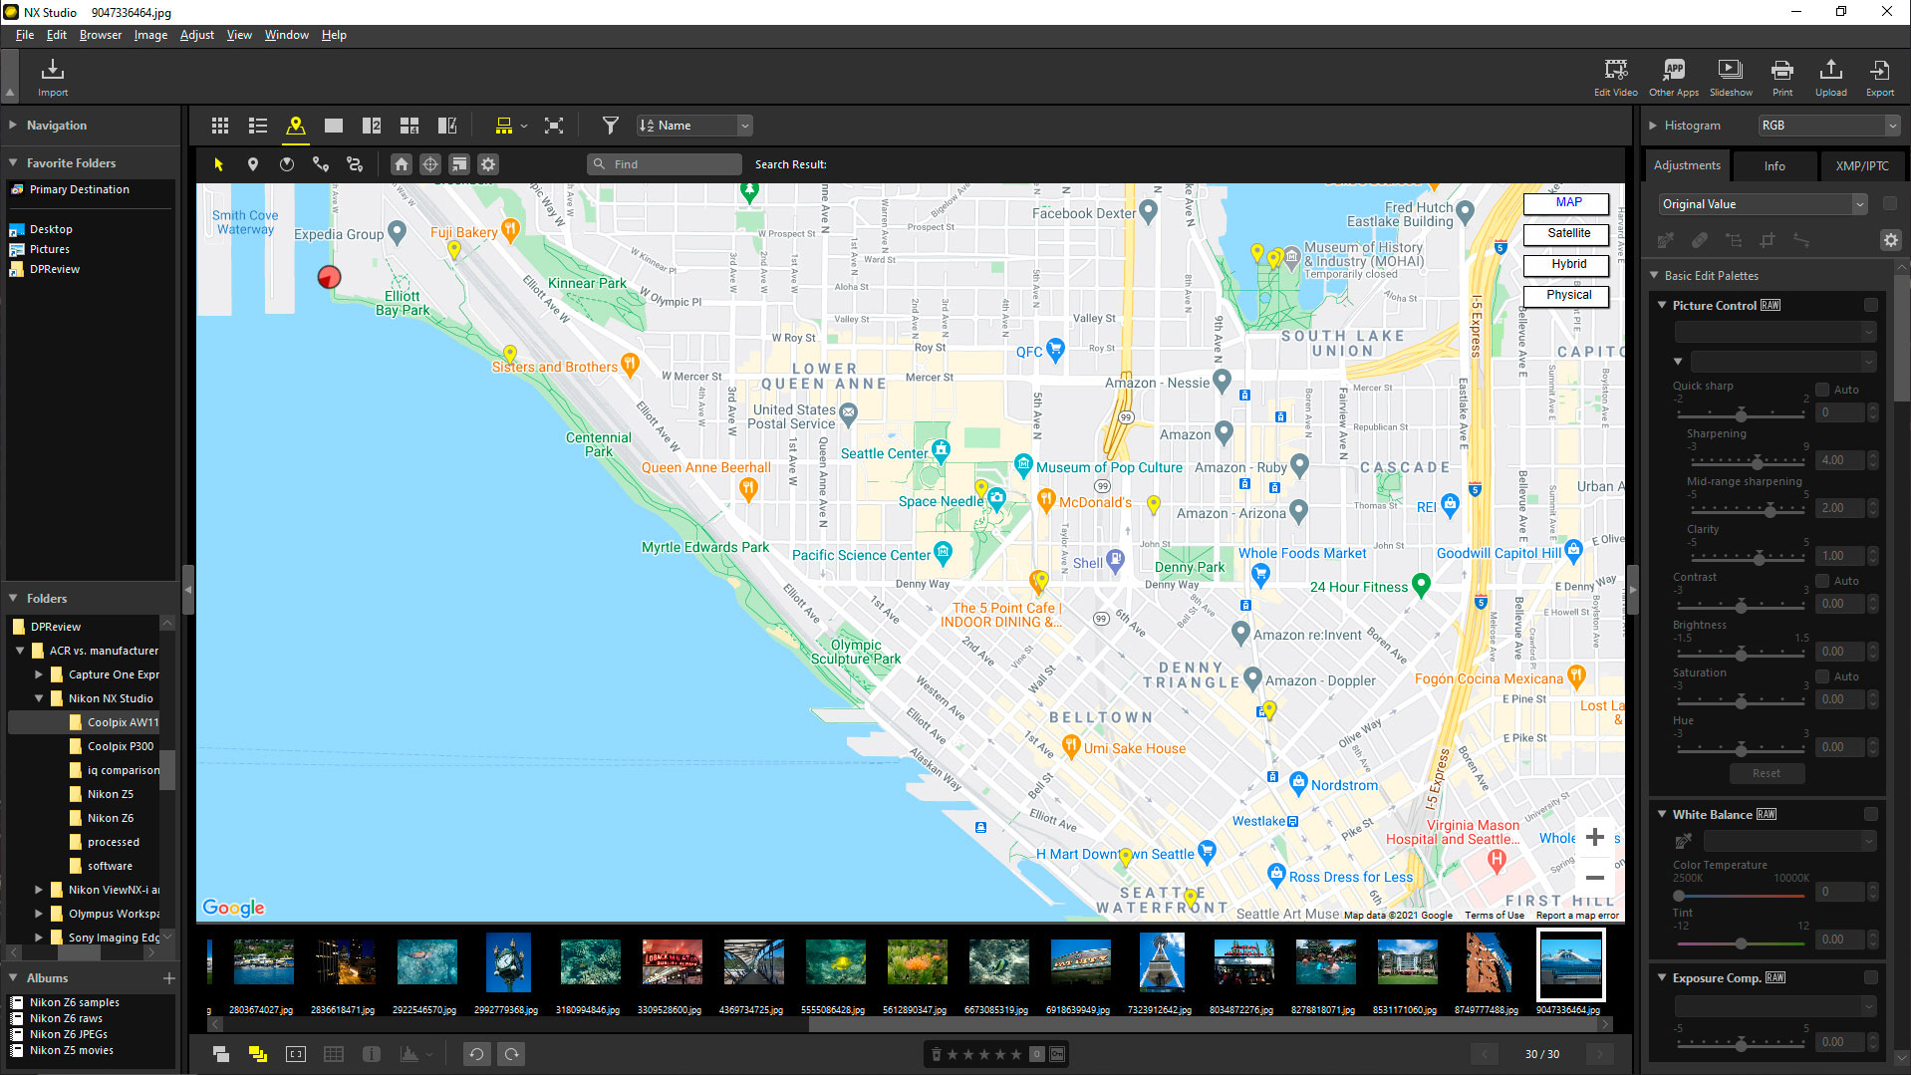Click the Sharpening slider handle
Screen dimensions: 1911x1075
pyautogui.click(x=1757, y=462)
